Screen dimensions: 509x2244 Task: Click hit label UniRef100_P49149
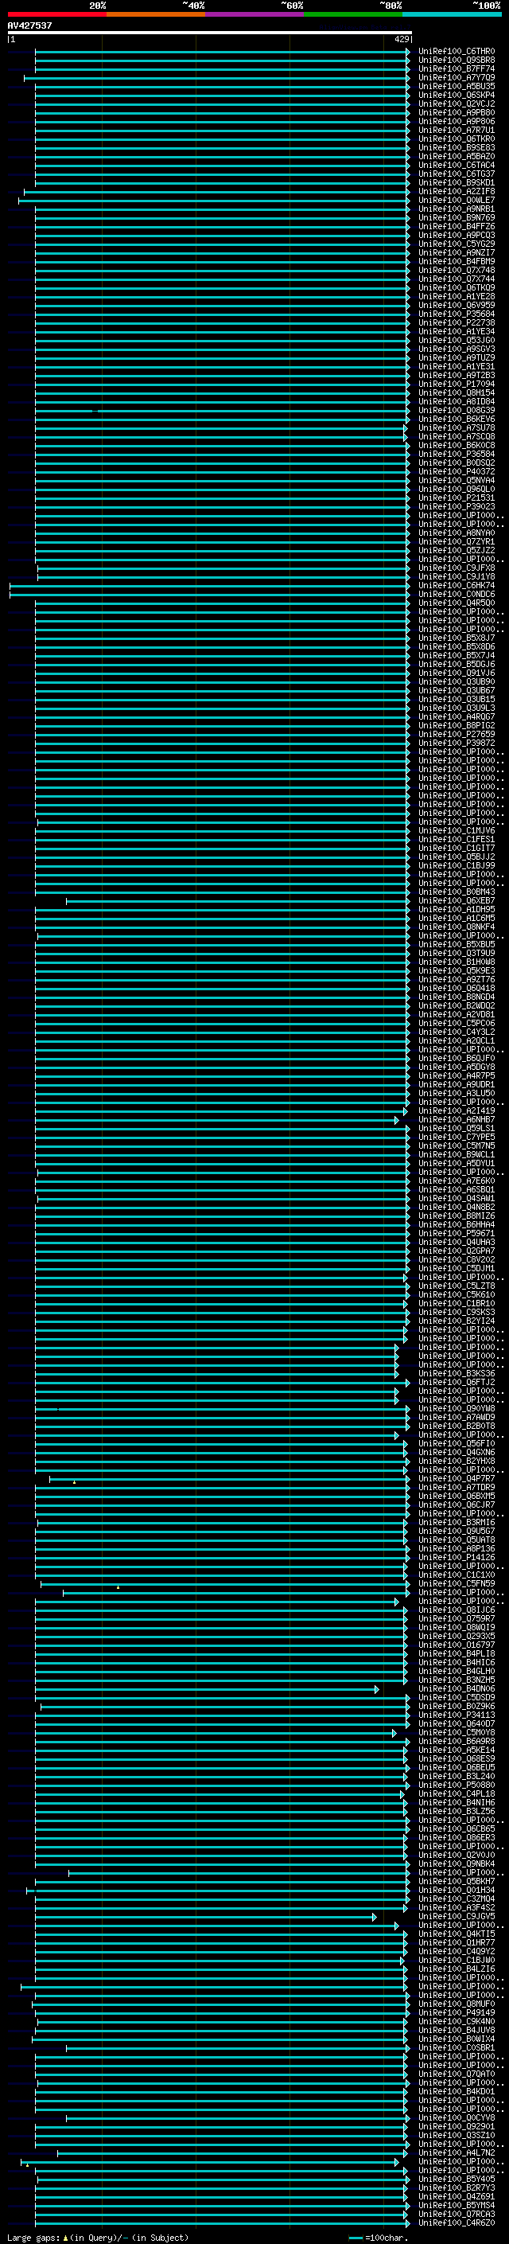pos(457,2013)
